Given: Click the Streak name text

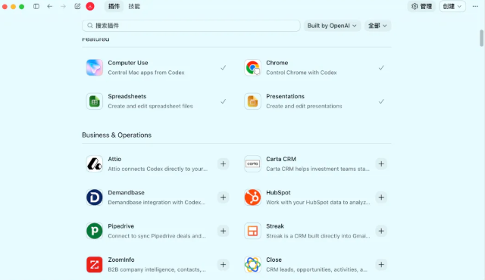Looking at the screenshot, I should 275,226.
